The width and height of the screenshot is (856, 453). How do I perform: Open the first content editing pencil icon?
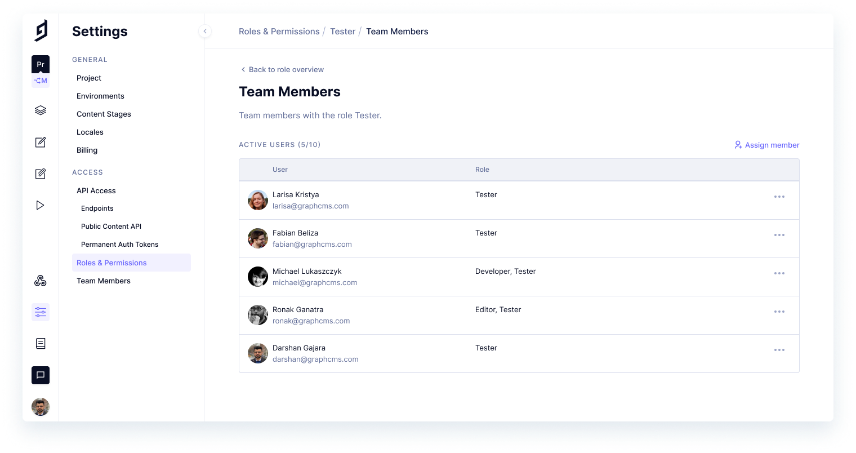point(41,142)
